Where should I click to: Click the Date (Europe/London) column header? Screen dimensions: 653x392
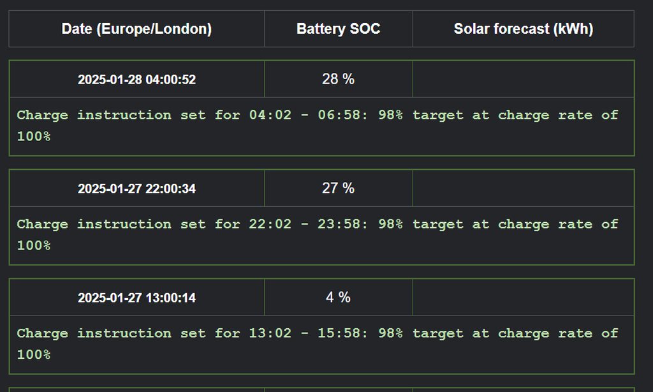[x=136, y=29]
